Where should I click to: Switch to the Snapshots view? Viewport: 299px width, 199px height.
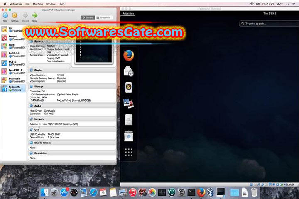pos(103,17)
